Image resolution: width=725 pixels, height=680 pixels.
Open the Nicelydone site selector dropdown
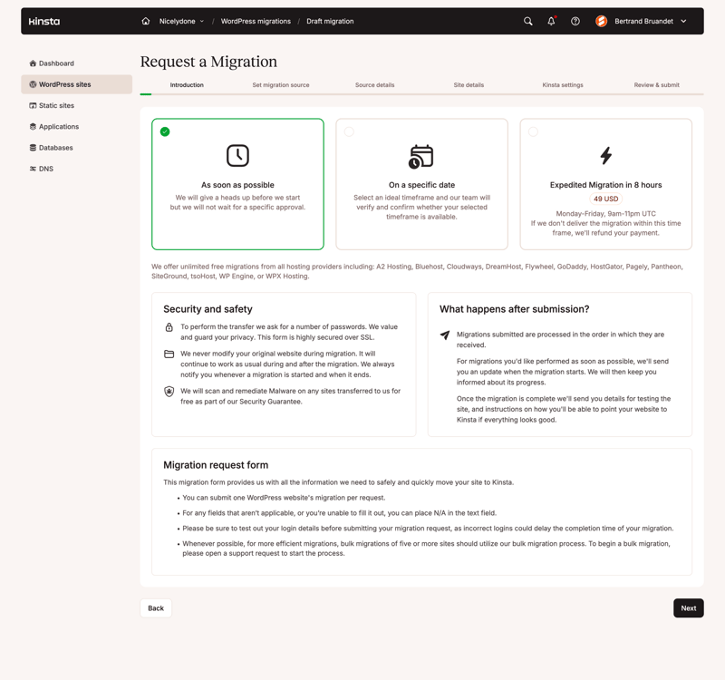[181, 21]
